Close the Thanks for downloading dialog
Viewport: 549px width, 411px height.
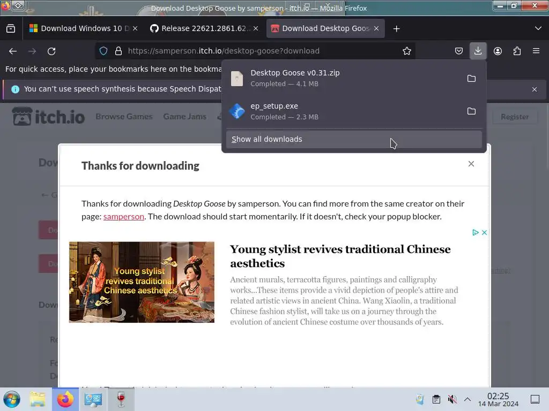pyautogui.click(x=471, y=164)
